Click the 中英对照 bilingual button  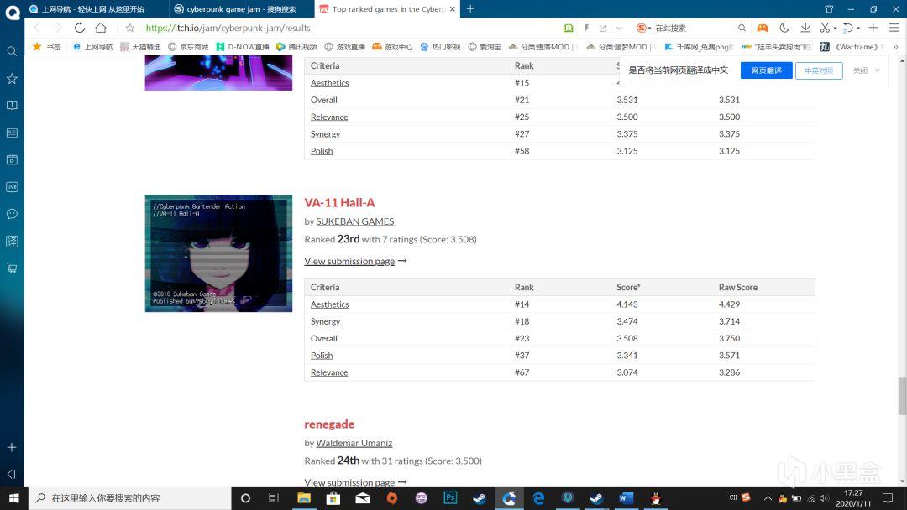(x=819, y=70)
